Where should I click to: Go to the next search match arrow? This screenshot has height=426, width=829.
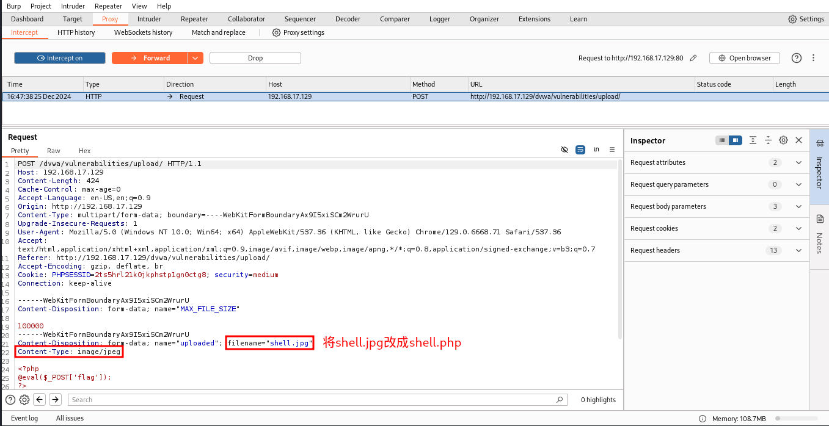(56, 400)
